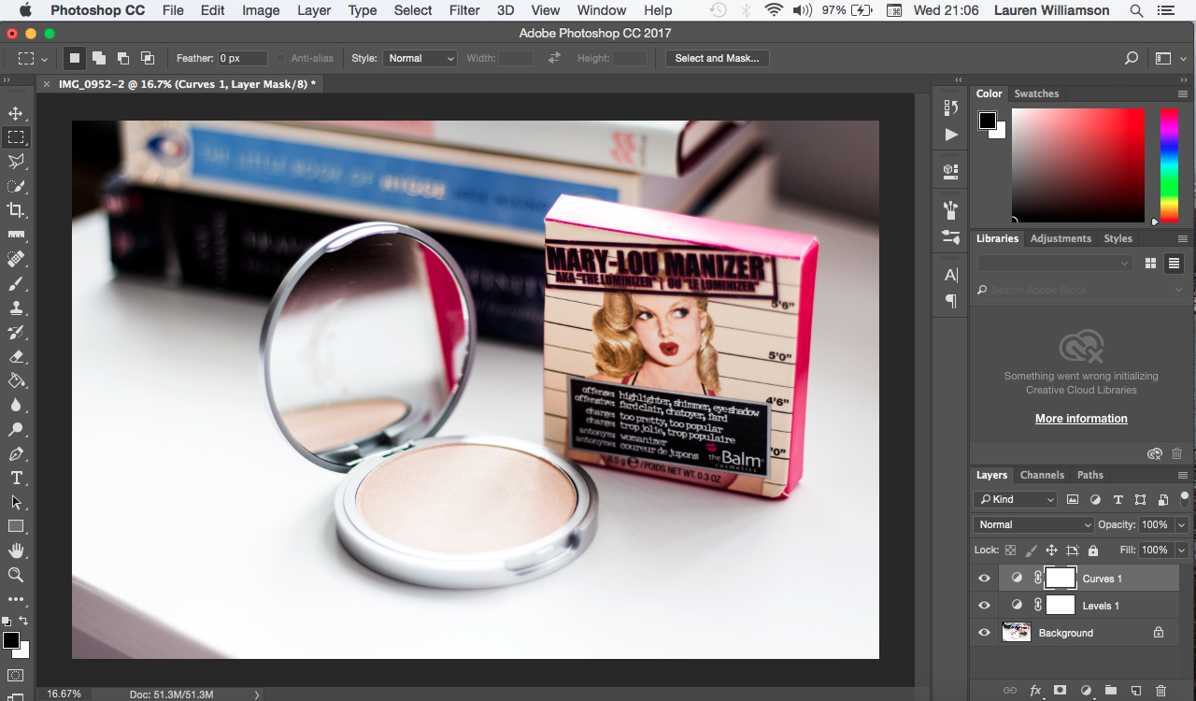Open the Filter menu

(464, 10)
